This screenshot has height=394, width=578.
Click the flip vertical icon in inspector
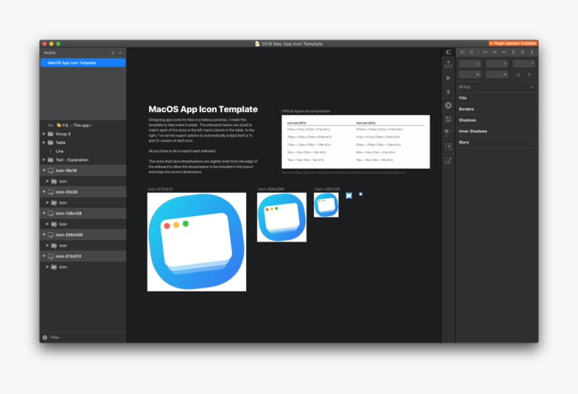pyautogui.click(x=530, y=75)
